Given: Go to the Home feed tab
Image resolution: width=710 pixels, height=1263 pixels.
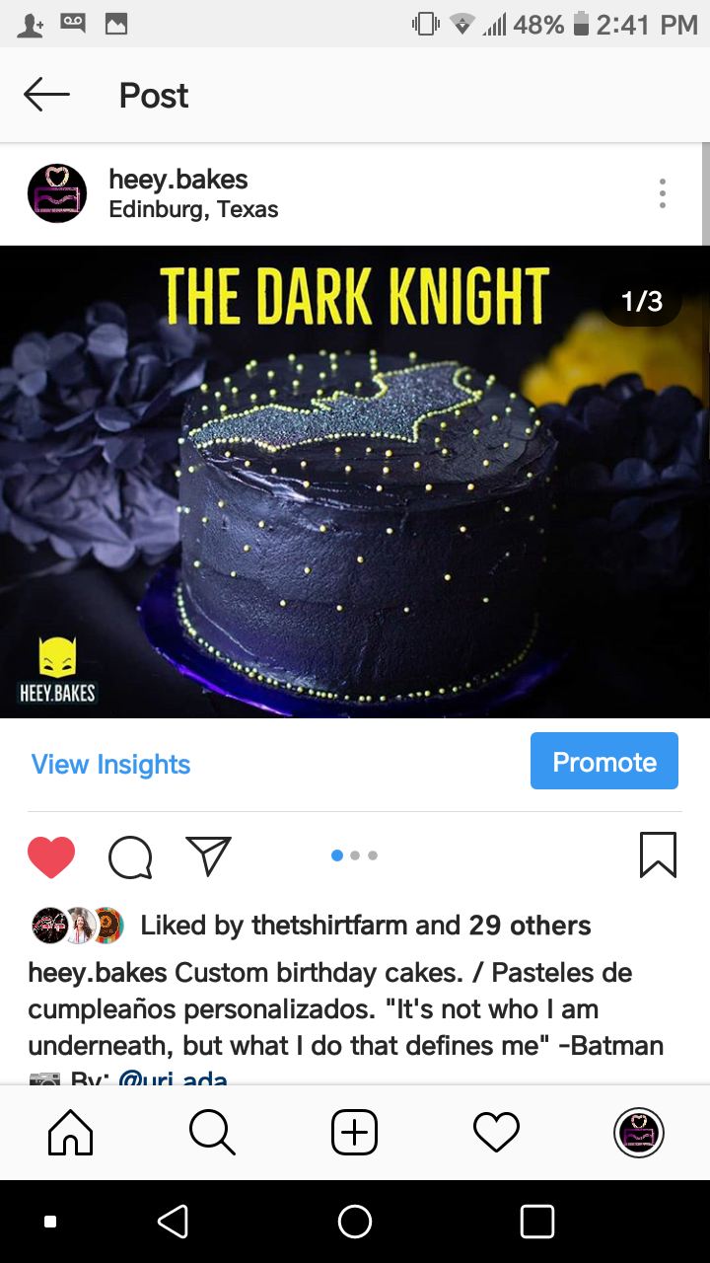Looking at the screenshot, I should coord(71,1133).
